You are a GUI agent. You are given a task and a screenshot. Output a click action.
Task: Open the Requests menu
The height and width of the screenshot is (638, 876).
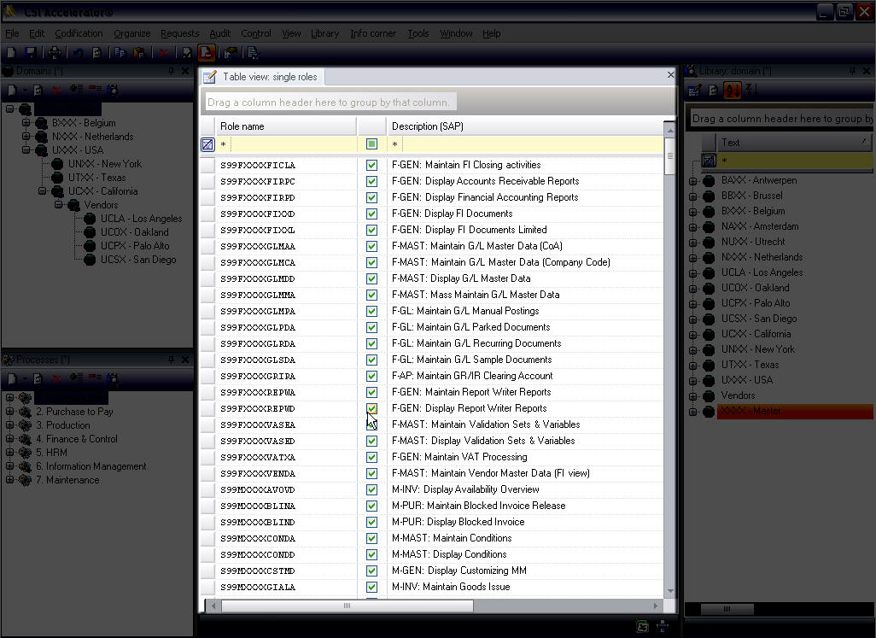(179, 33)
